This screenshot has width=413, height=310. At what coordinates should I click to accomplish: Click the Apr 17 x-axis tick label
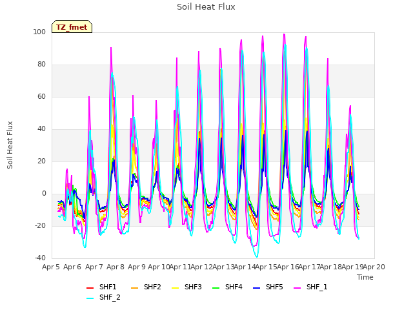pyautogui.click(x=310, y=267)
